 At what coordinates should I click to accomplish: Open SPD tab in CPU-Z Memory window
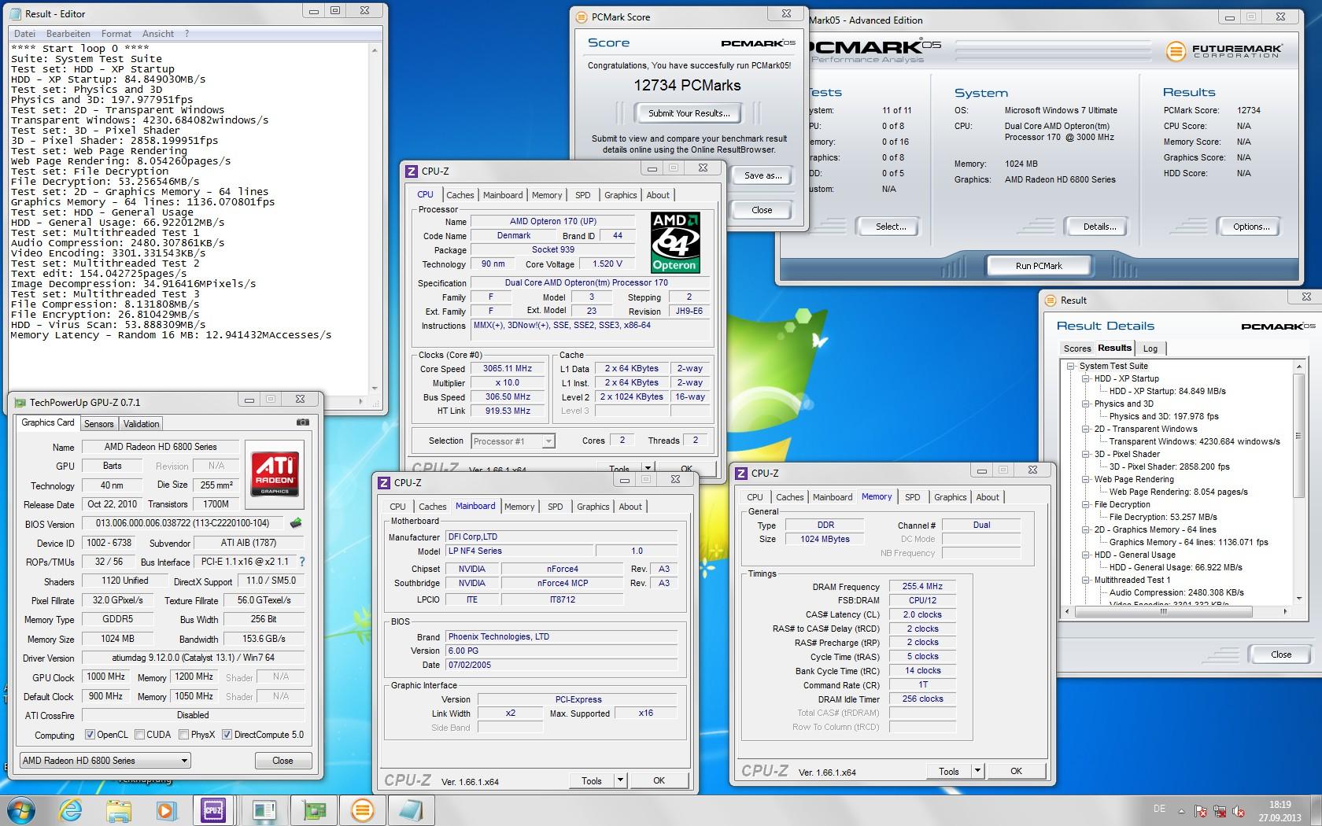coord(913,497)
